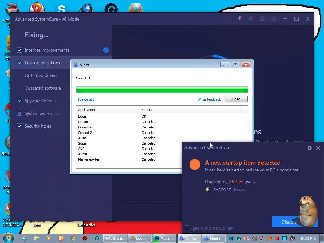Select the Super row in Ninite list
Image resolution: width=324 pixels, height=243 pixels.
[x=129, y=143]
